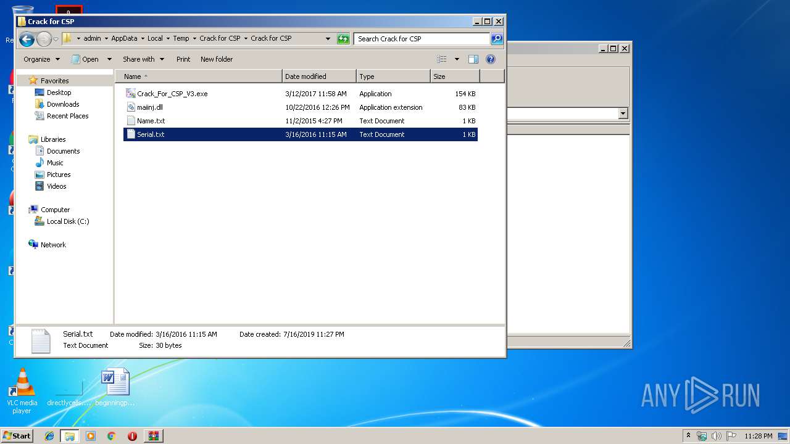The width and height of the screenshot is (790, 444).
Task: Select Network in the navigation pane
Action: [x=53, y=245]
